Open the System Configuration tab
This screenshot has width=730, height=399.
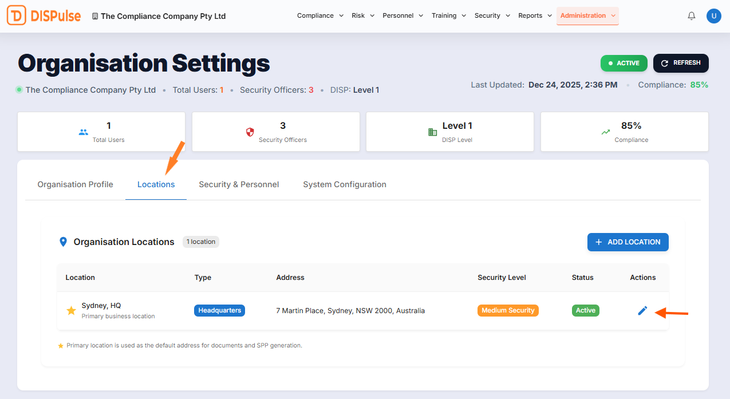pyautogui.click(x=344, y=184)
